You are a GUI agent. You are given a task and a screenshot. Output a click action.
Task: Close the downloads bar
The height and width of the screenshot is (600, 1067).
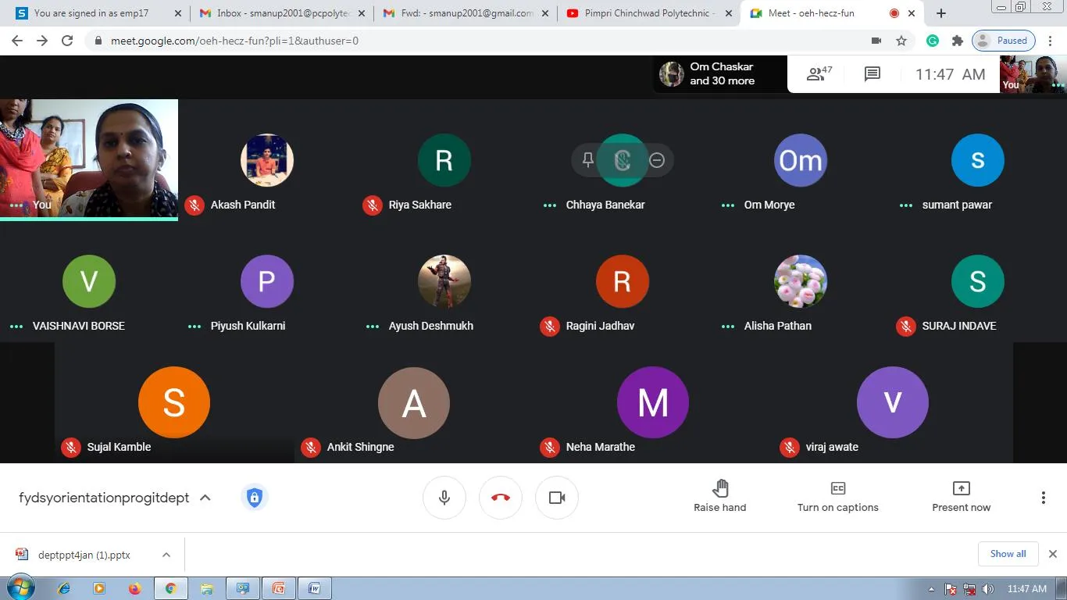pyautogui.click(x=1052, y=554)
